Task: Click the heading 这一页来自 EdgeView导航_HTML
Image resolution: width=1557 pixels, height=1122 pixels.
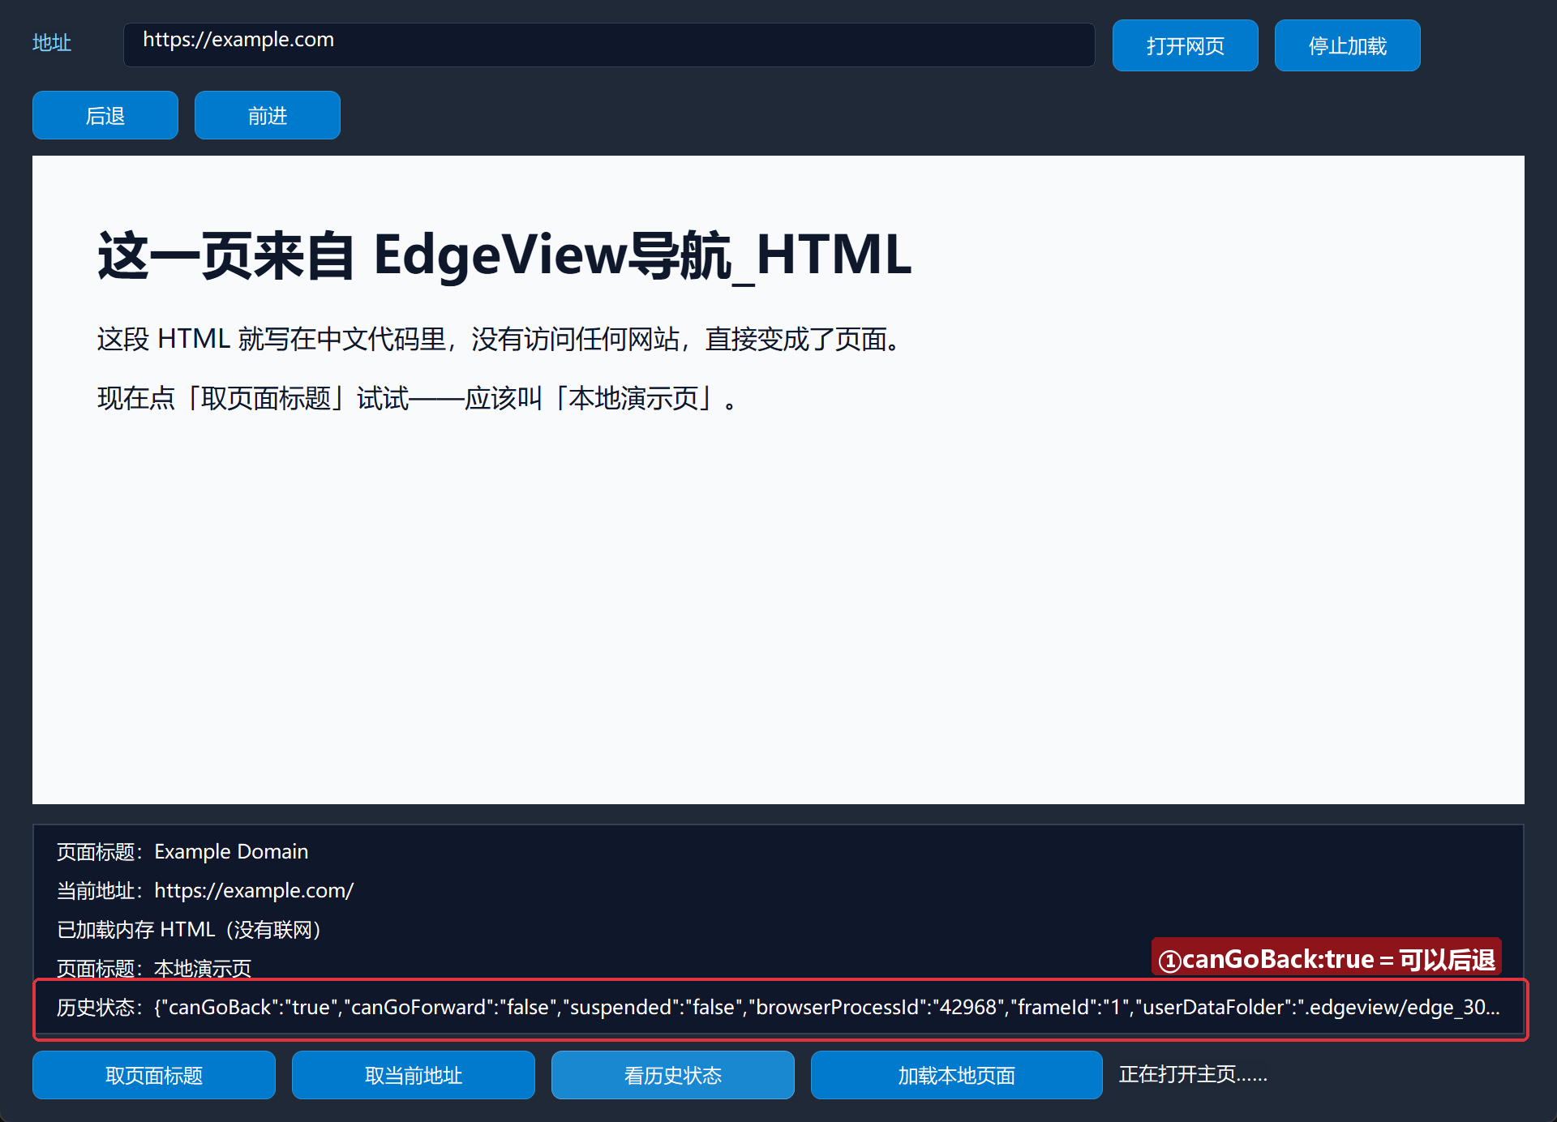Action: (x=504, y=256)
